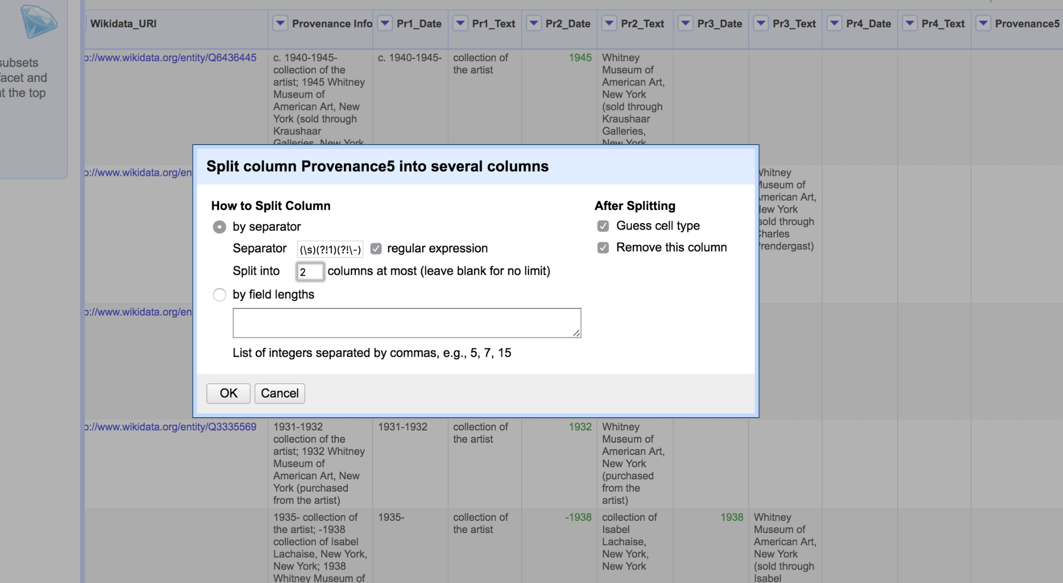Open the Pr2_Text column menu arrow
1063x583 pixels.
coord(609,23)
